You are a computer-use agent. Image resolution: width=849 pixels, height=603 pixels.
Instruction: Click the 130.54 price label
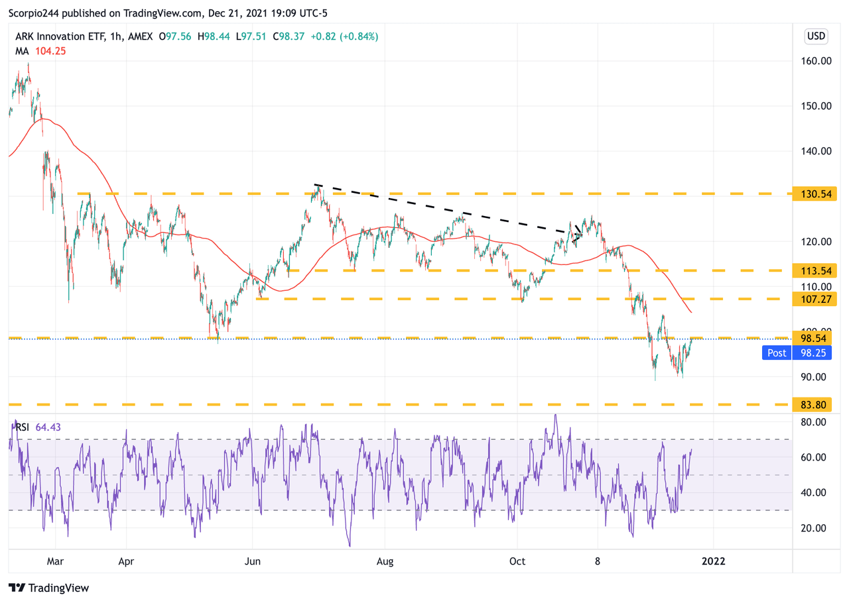tap(815, 194)
